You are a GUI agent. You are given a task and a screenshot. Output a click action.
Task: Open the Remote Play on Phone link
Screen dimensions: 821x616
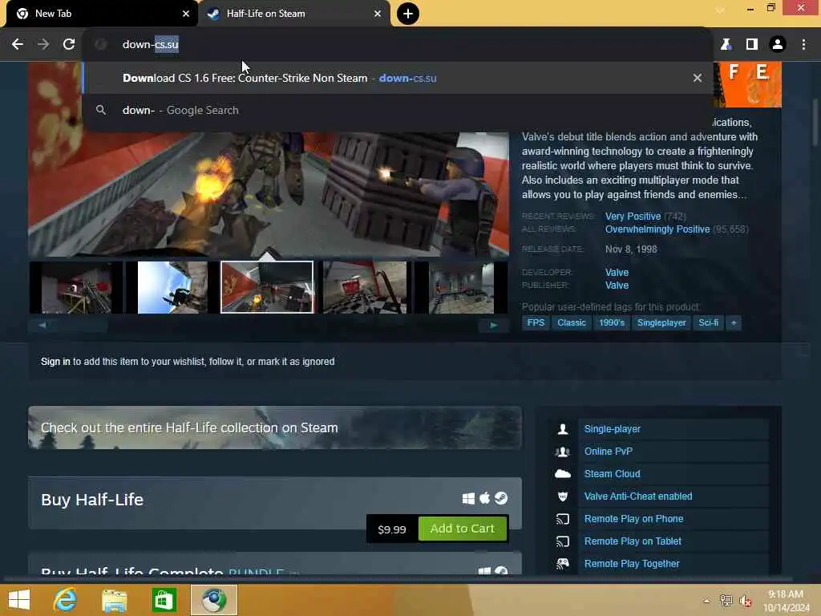pos(633,519)
